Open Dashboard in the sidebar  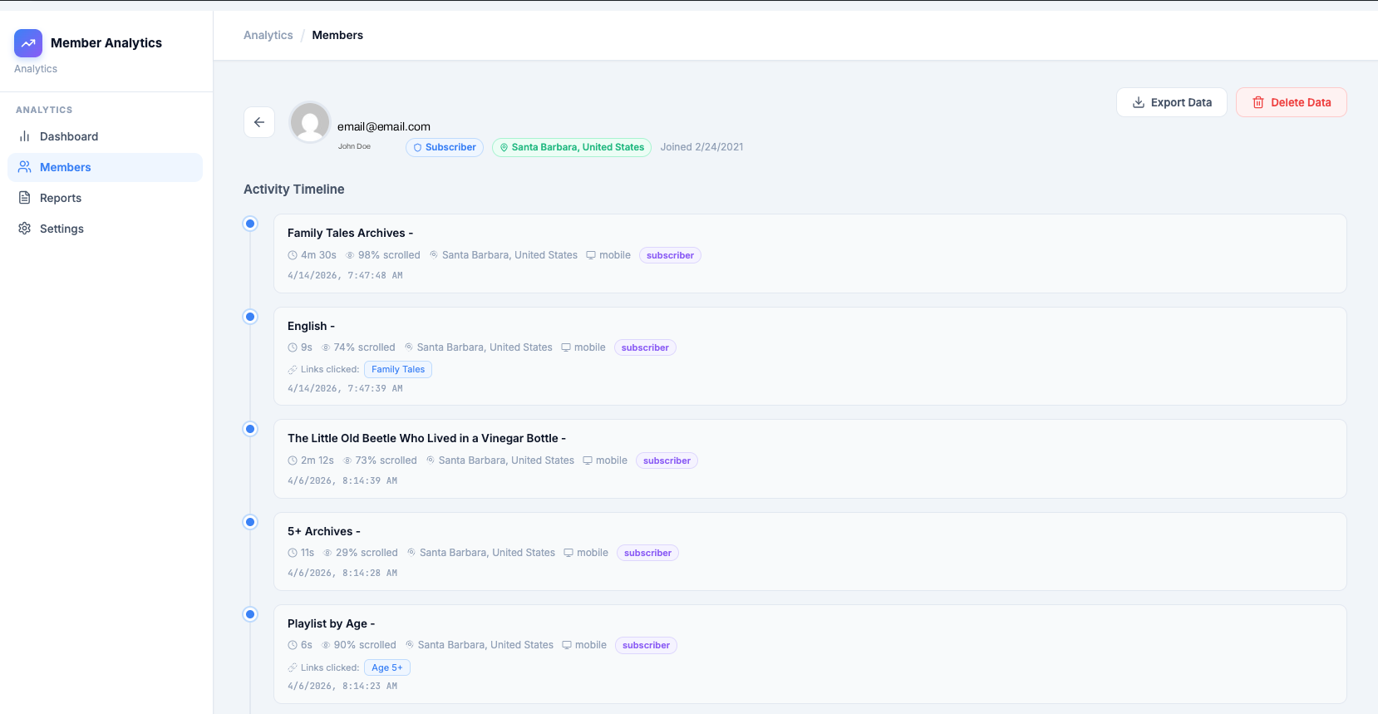105,136
